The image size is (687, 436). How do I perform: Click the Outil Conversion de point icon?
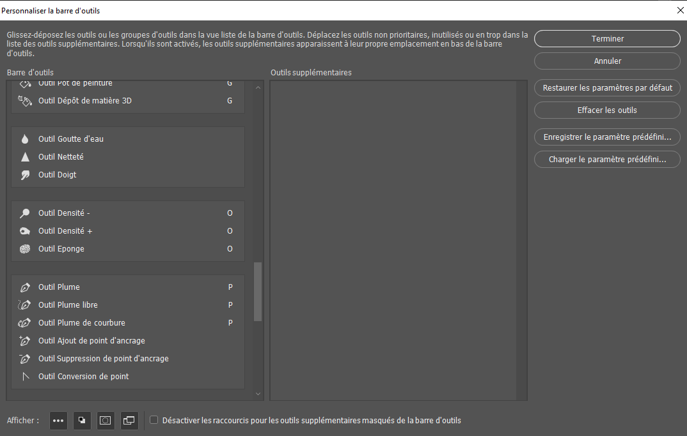[25, 377]
